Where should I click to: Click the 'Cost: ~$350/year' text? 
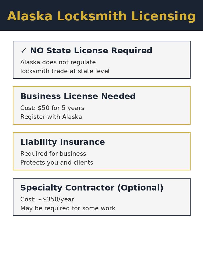(47, 200)
